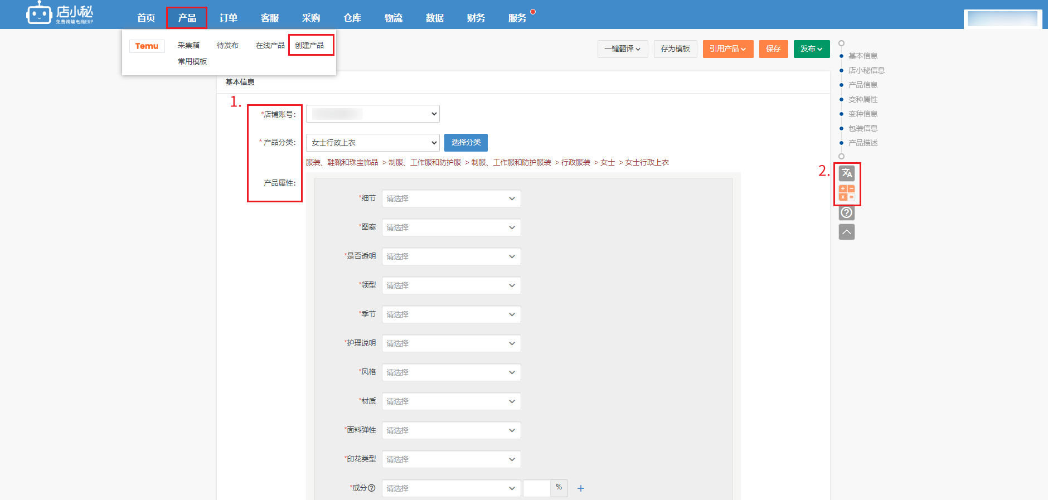This screenshot has height=500, width=1048.
Task: Open the 数据 menu
Action: tap(435, 18)
